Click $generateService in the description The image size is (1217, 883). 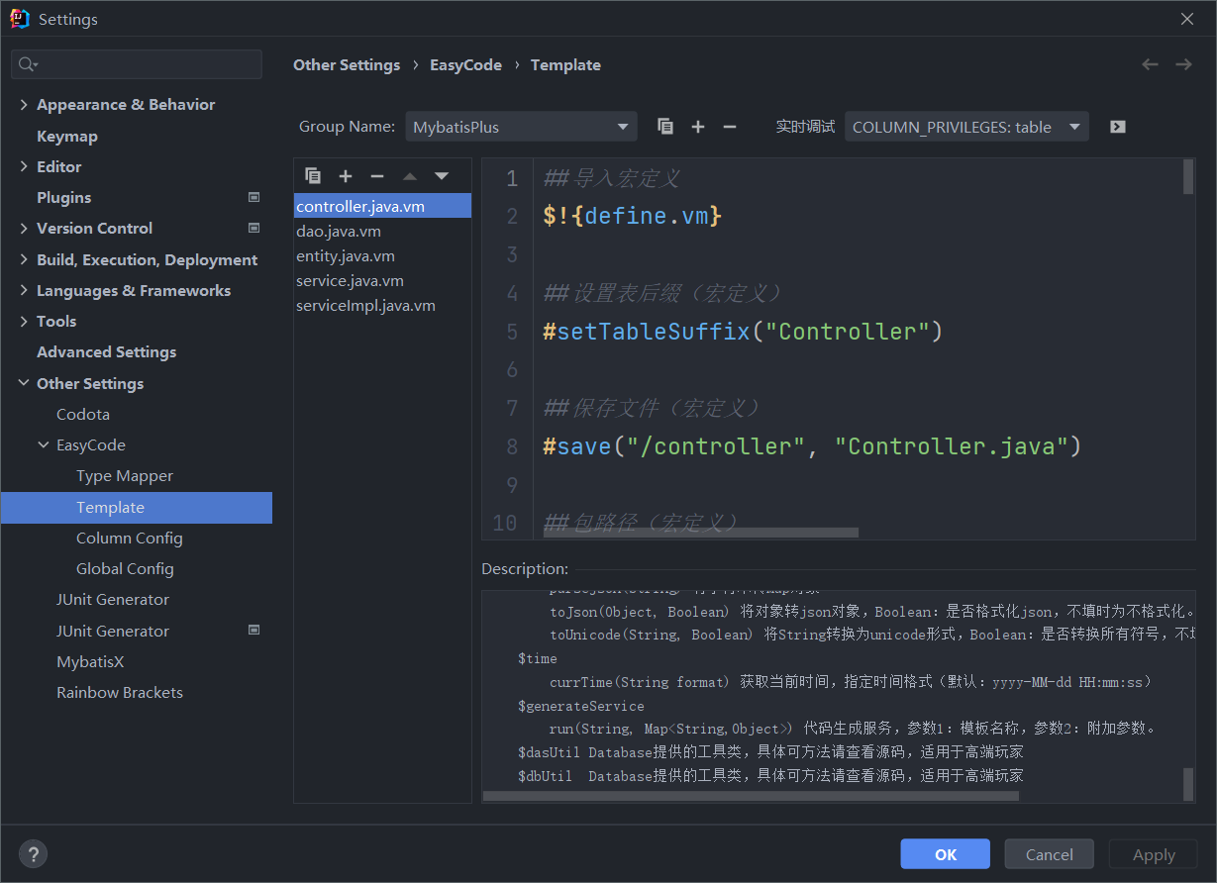(x=580, y=706)
